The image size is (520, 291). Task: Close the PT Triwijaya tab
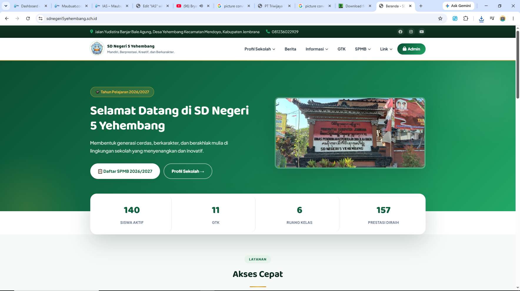click(x=289, y=6)
